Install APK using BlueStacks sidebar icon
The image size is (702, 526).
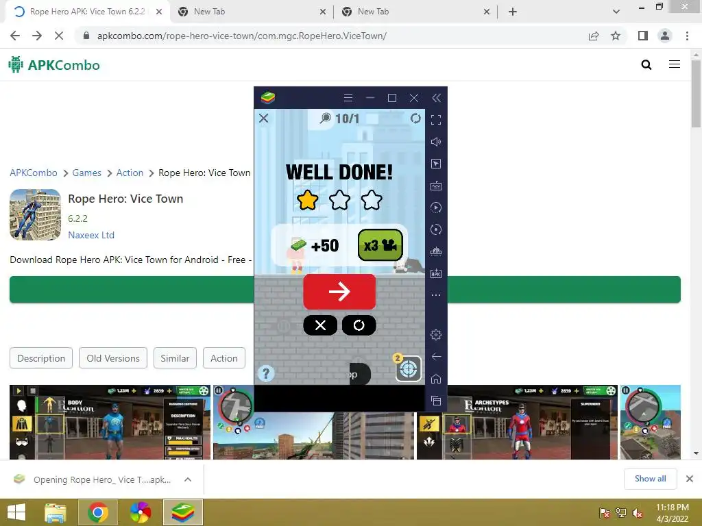point(435,273)
